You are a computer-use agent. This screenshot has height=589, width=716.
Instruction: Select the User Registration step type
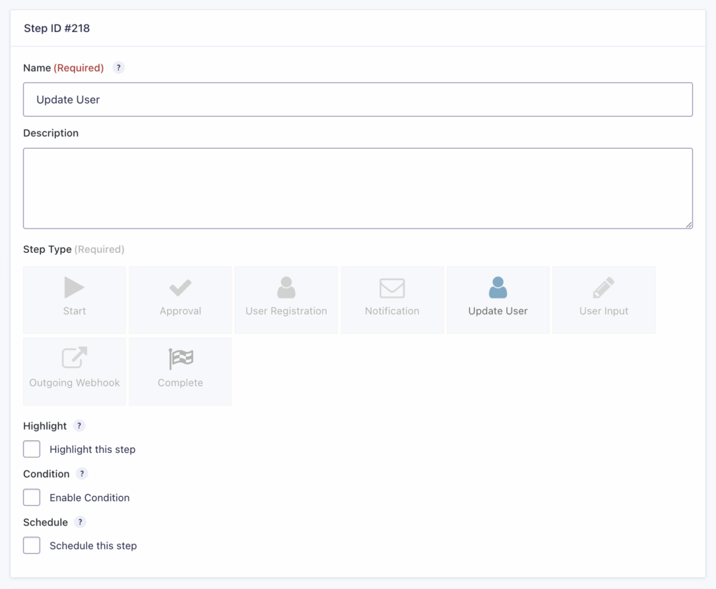[286, 299]
